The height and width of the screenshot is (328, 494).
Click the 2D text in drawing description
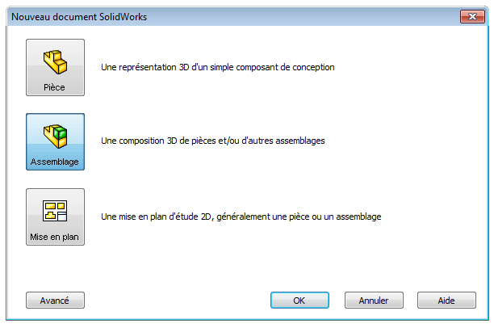[x=206, y=217]
